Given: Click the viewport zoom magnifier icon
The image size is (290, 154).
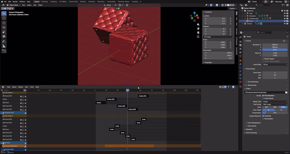Looking at the screenshot, I should 198,25.
